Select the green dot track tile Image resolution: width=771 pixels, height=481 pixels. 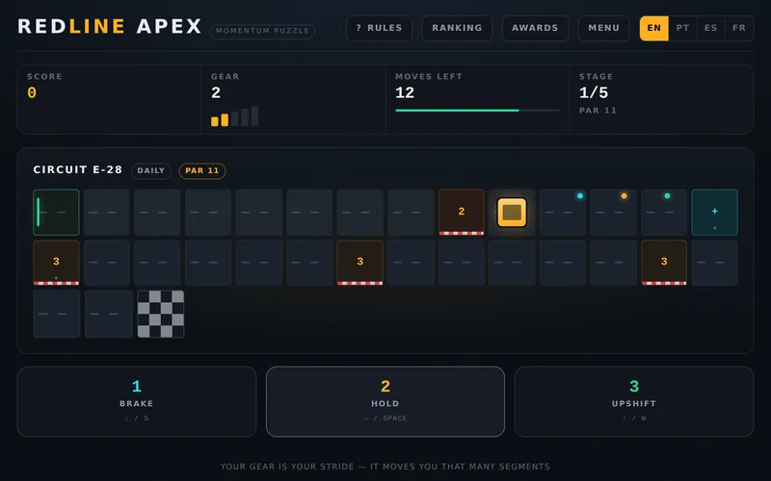click(x=664, y=212)
